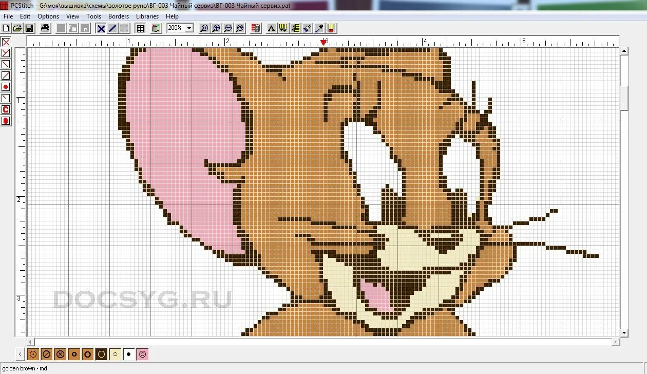This screenshot has height=374, width=647.
Task: Select first golden brown swatch with dotted circle
Action: [33, 354]
